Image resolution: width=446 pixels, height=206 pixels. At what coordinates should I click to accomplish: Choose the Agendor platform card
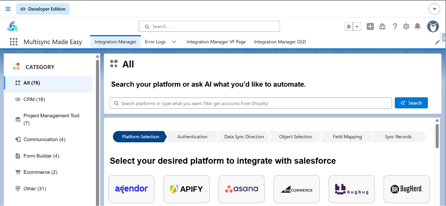[x=132, y=189]
